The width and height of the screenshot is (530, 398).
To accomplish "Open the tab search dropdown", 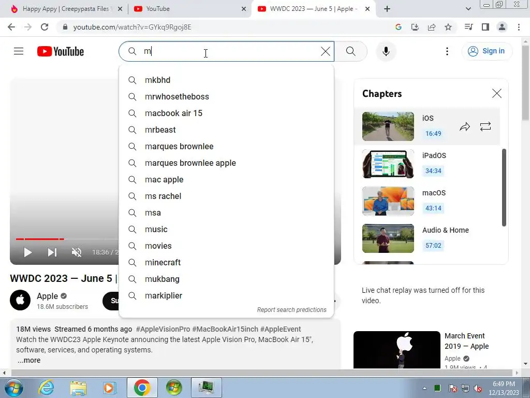I will pos(468,9).
